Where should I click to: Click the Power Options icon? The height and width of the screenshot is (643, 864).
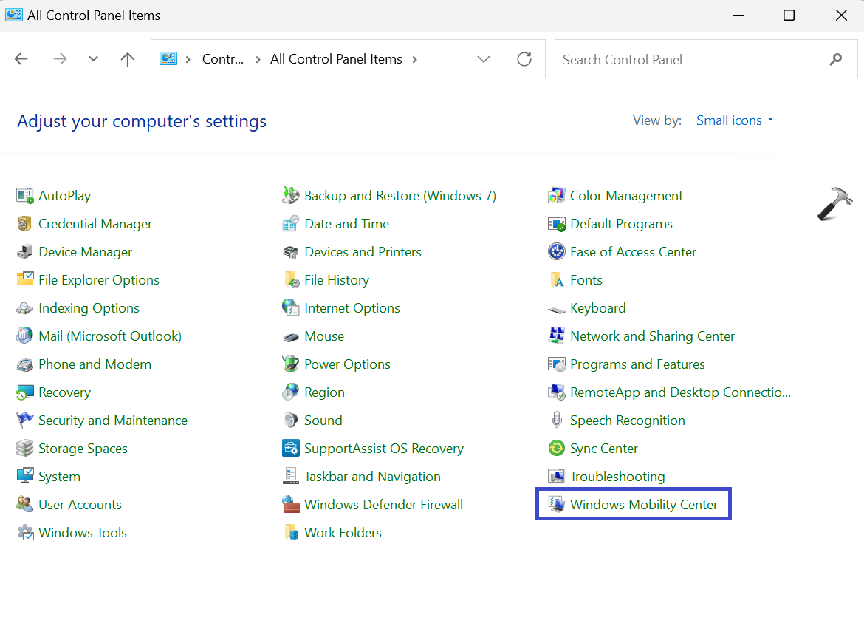point(290,364)
